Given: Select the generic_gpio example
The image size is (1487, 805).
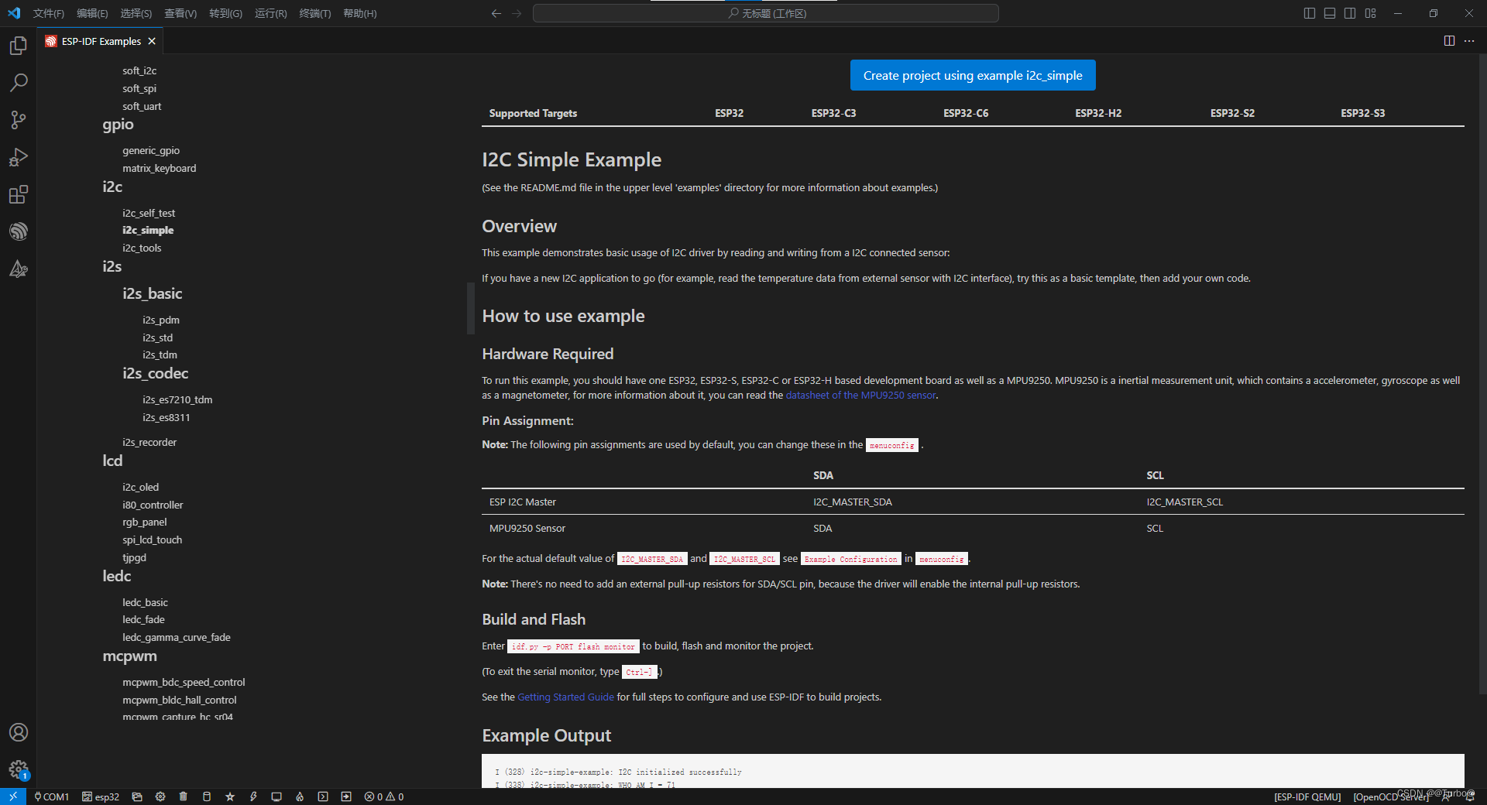Looking at the screenshot, I should coord(151,151).
